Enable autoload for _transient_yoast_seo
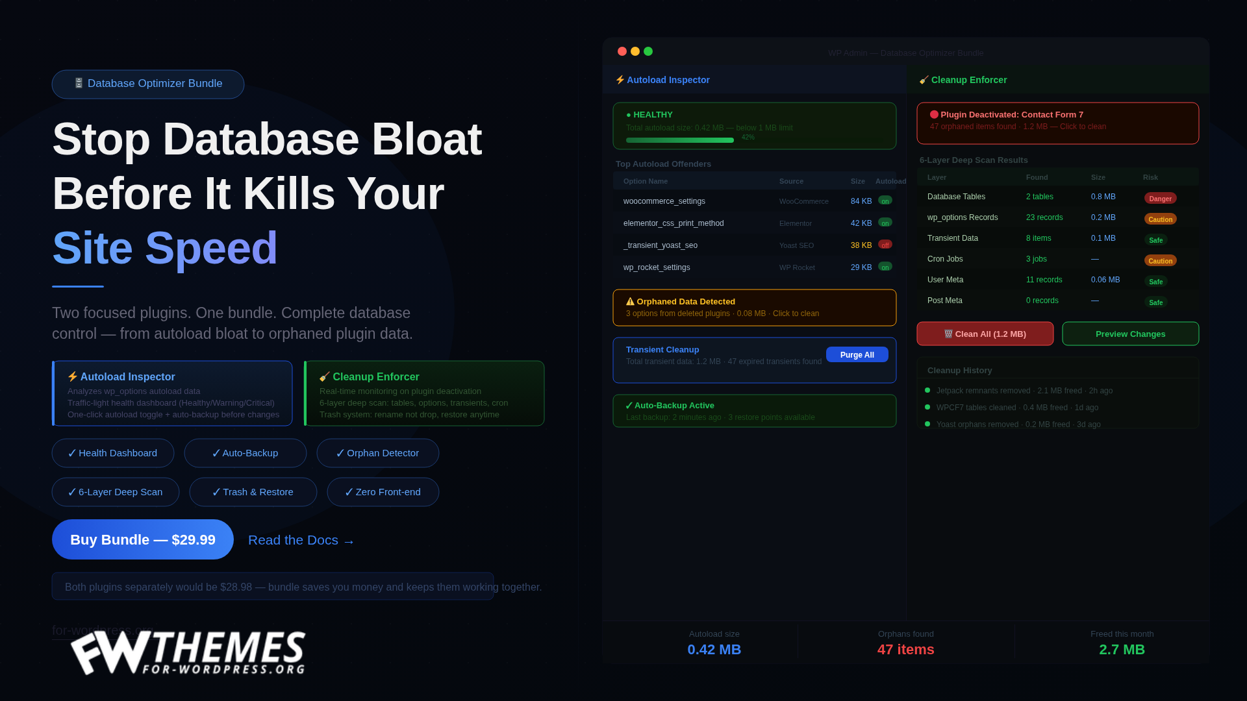Screen dimensions: 1247x701 click(885, 245)
